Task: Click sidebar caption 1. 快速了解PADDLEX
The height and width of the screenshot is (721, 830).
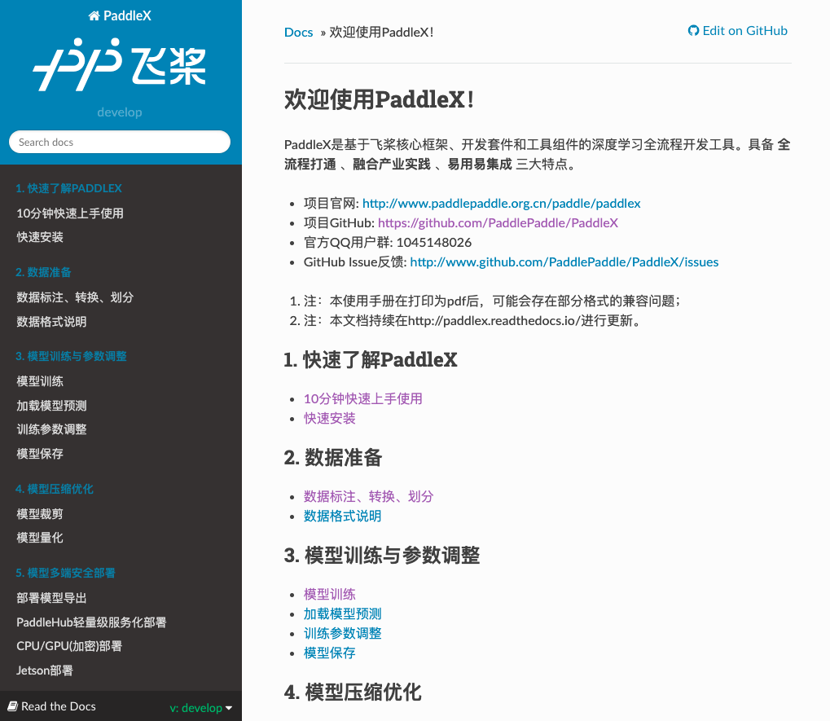Action: (68, 188)
